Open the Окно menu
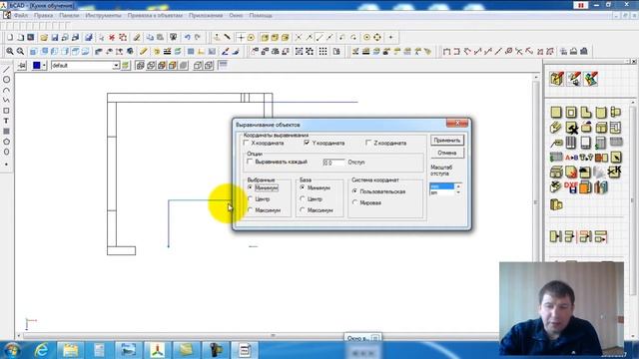 [236, 16]
